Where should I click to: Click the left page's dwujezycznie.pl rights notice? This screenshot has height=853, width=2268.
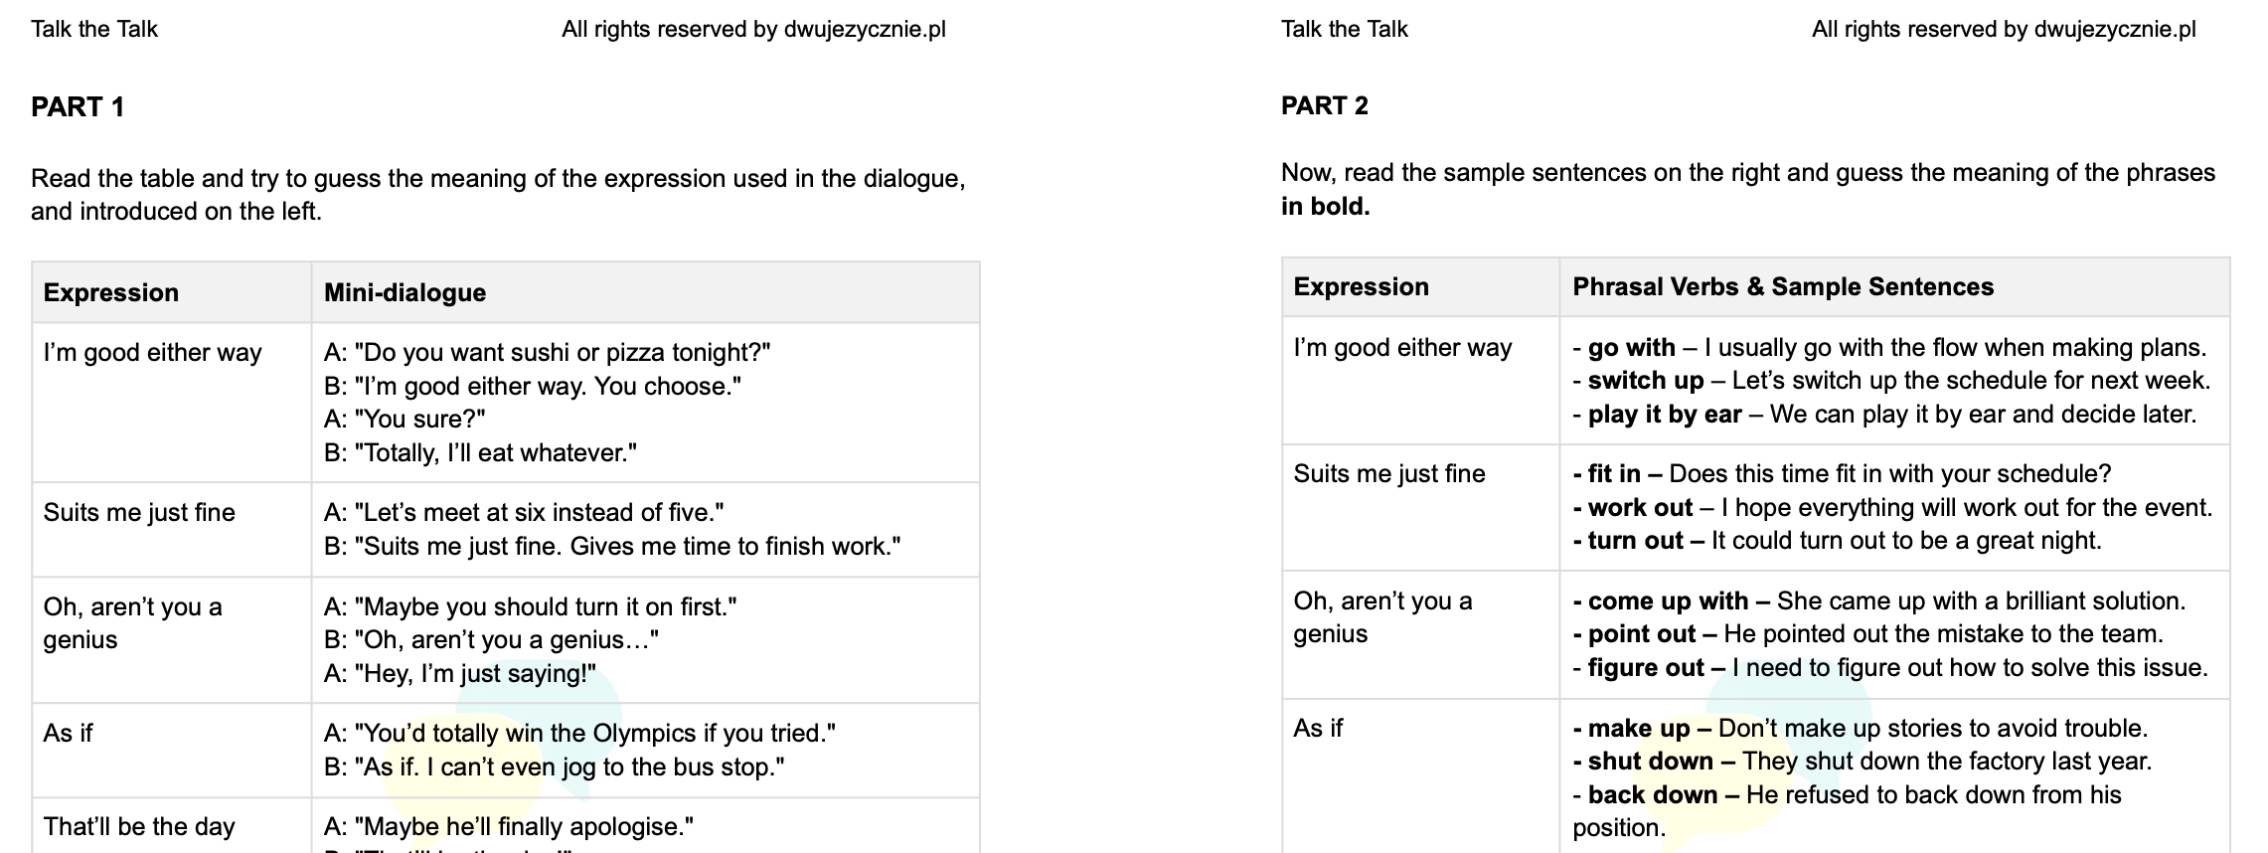(x=753, y=30)
